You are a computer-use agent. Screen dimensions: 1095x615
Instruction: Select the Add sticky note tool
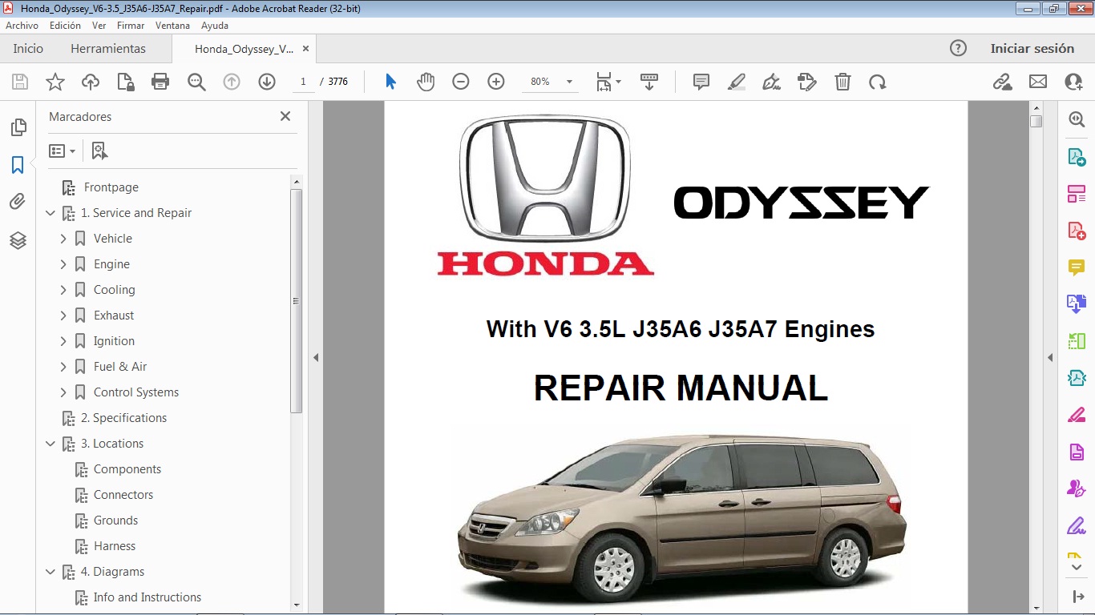700,81
